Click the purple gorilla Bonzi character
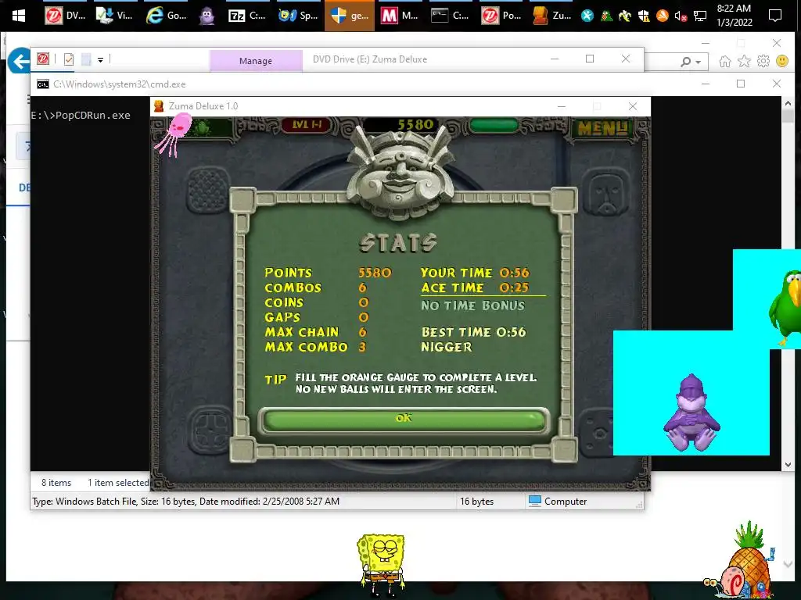Image resolution: width=801 pixels, height=600 pixels. point(691,412)
